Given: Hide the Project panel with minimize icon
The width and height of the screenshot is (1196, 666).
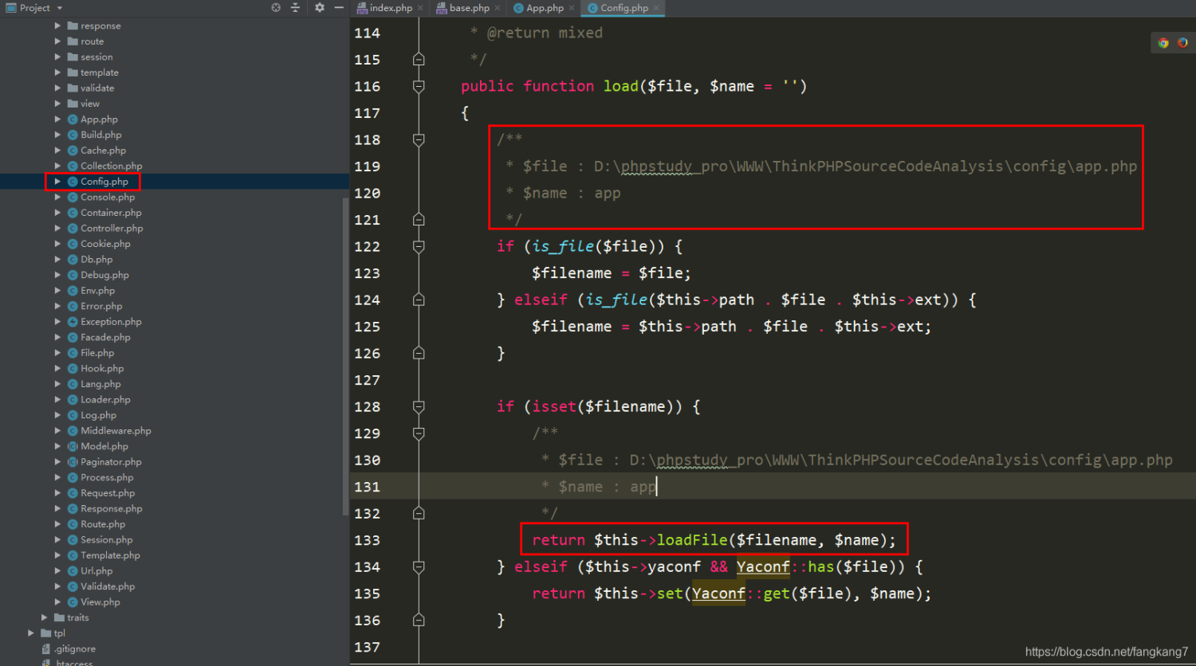Looking at the screenshot, I should click(339, 7).
